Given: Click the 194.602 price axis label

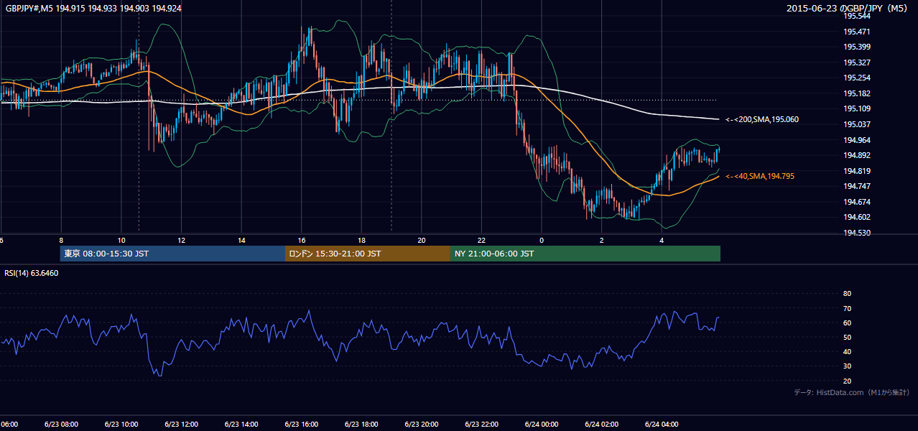Looking at the screenshot, I should pyautogui.click(x=856, y=217).
